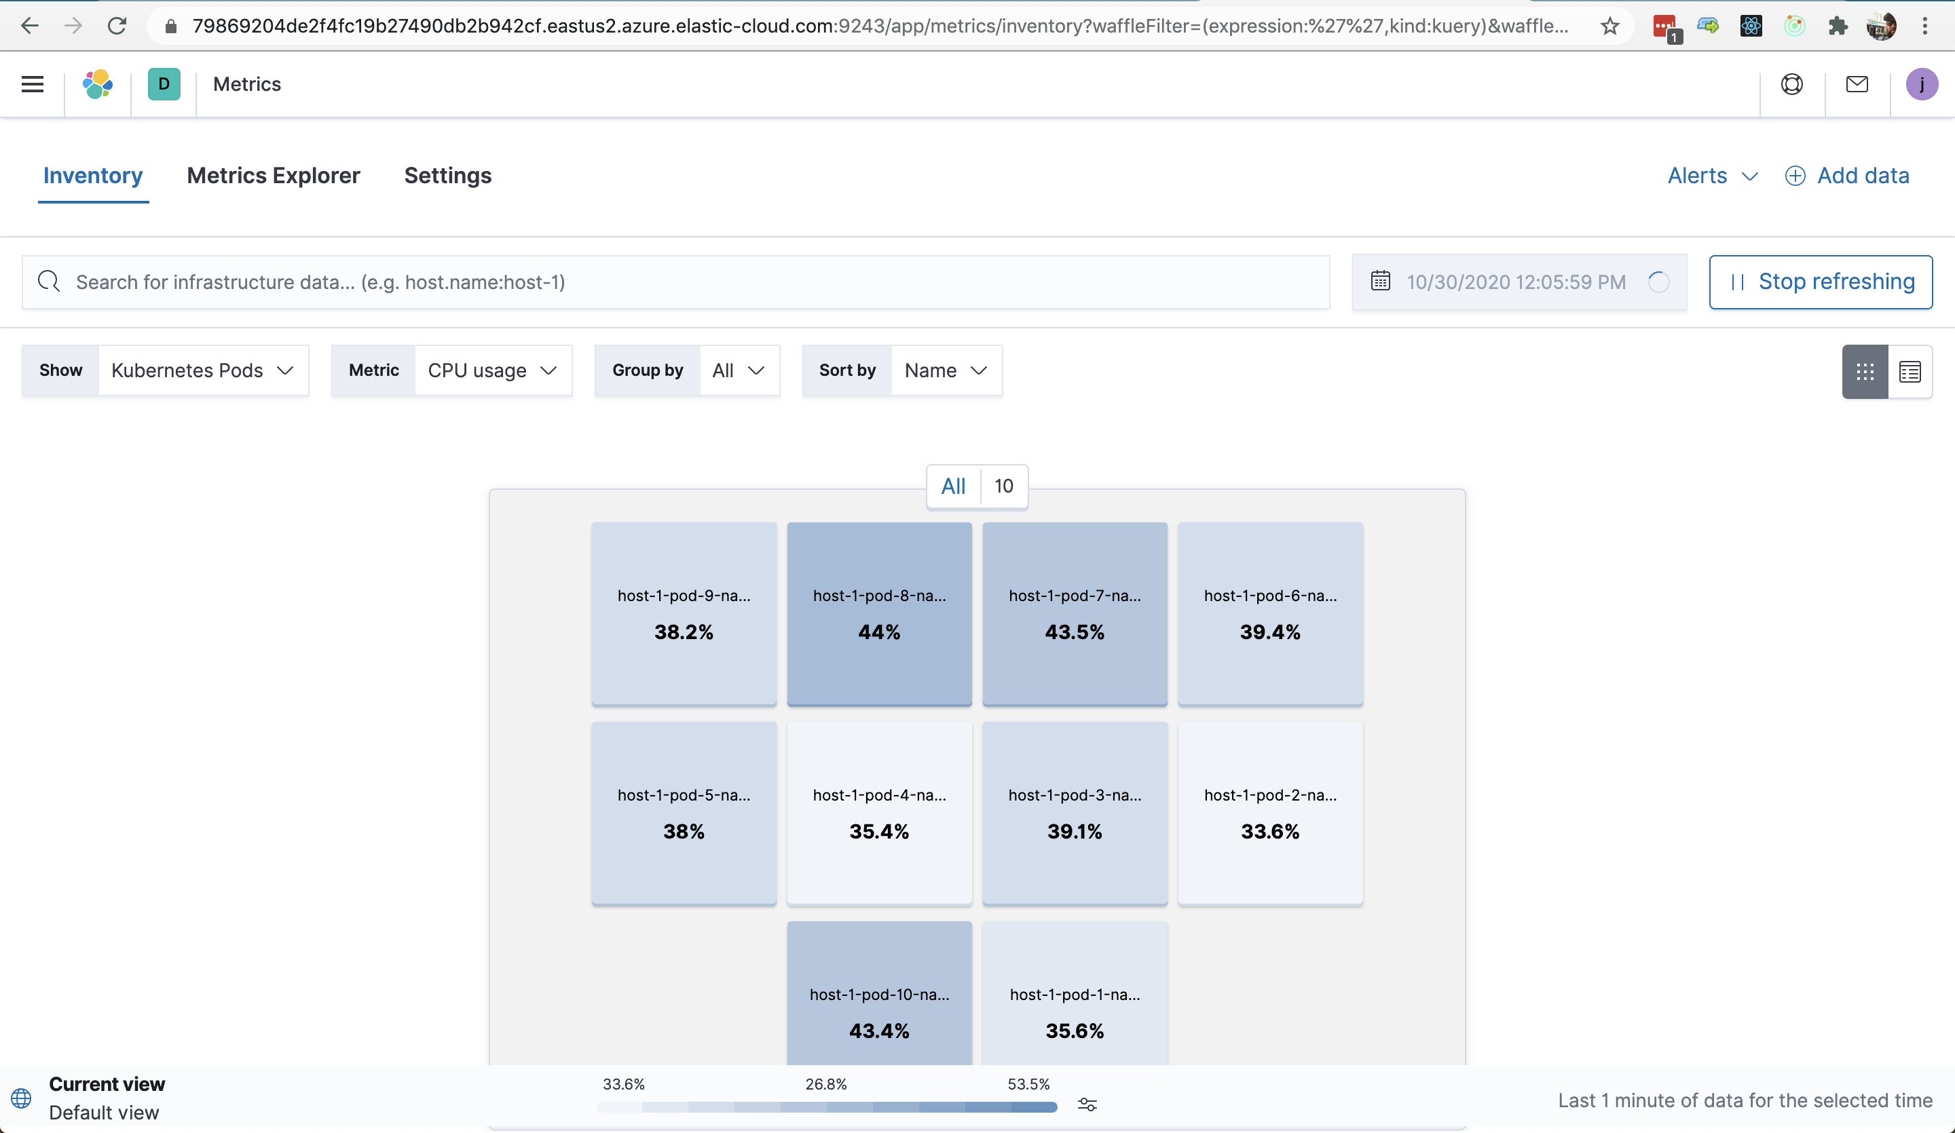Switch to the waffle map view icon
This screenshot has height=1133, width=1955.
pos(1865,372)
